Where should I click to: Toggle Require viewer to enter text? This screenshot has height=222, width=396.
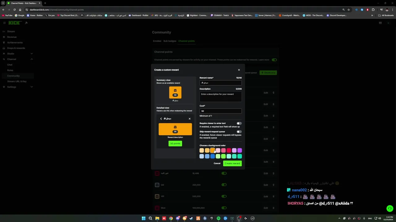pyautogui.click(x=239, y=123)
